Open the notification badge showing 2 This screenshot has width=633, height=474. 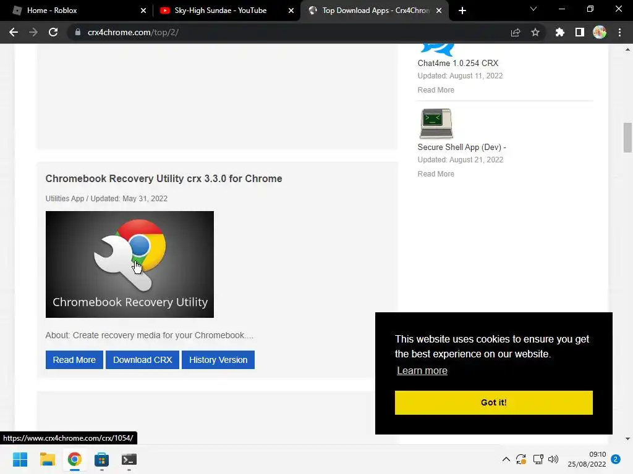click(x=616, y=459)
